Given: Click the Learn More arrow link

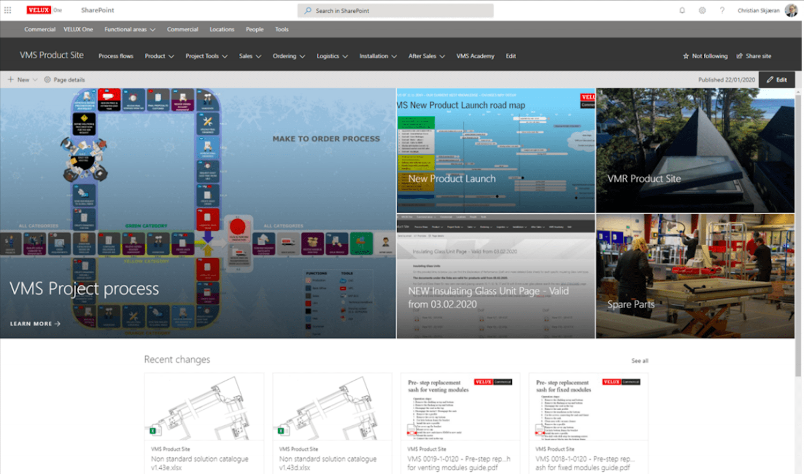Looking at the screenshot, I should (35, 323).
